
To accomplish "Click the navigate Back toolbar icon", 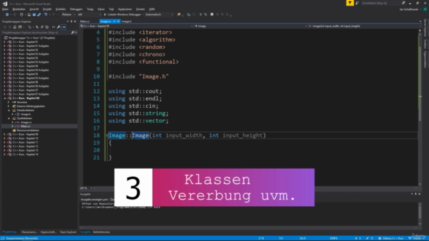I will [7, 15].
